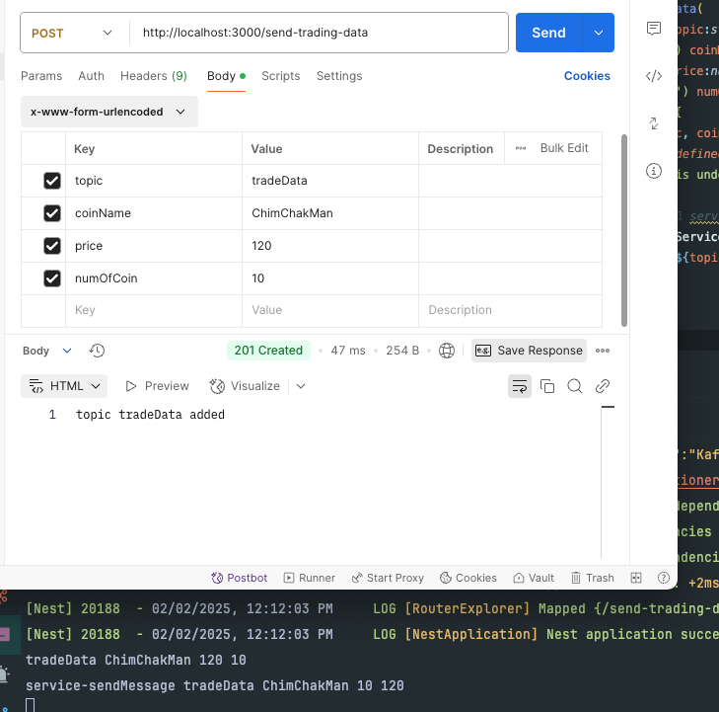The height and width of the screenshot is (712, 719).
Task: Click the Visualize response button
Action: click(245, 386)
